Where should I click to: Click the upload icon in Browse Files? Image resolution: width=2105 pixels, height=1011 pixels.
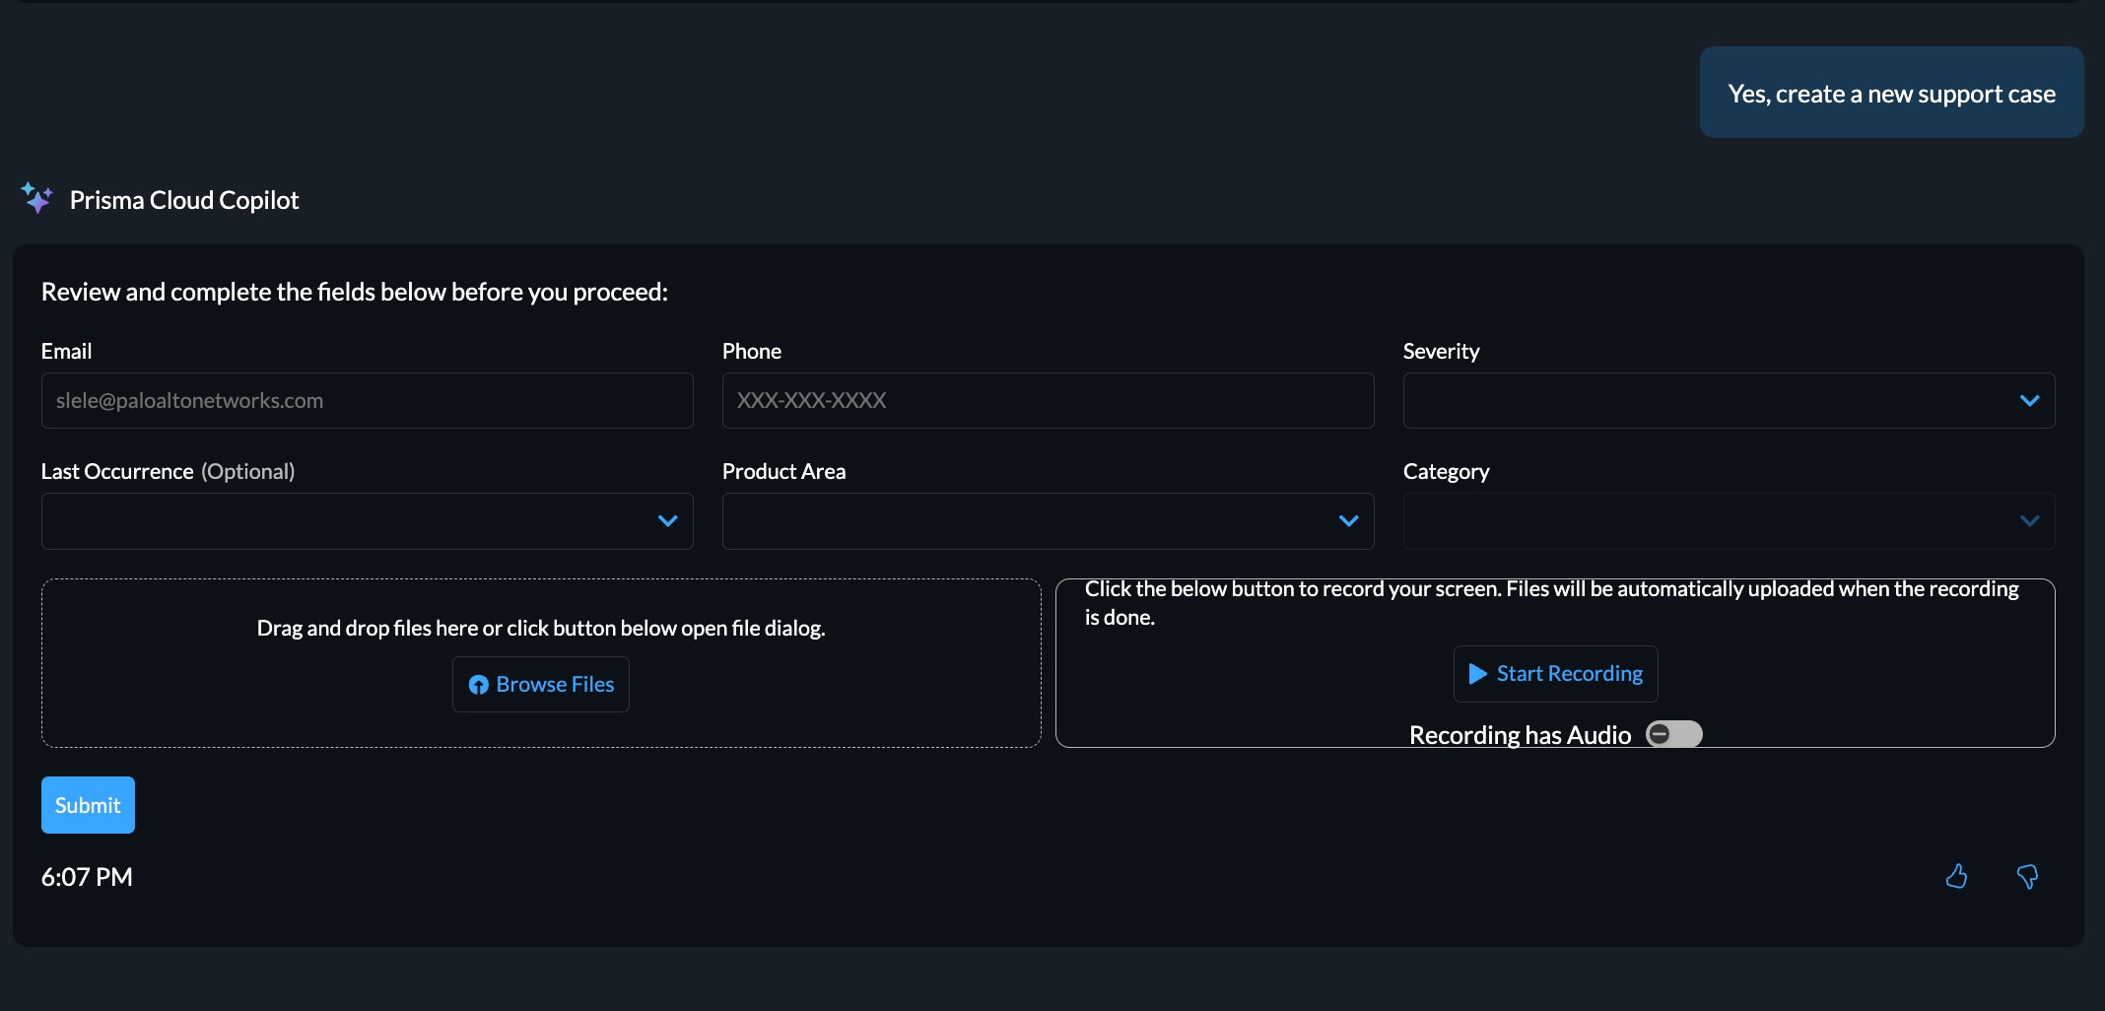pos(479,685)
